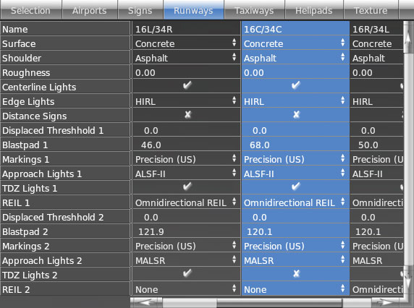
Task: Open Shoulder dropdown for runway 16C/34C
Action: [x=295, y=58]
